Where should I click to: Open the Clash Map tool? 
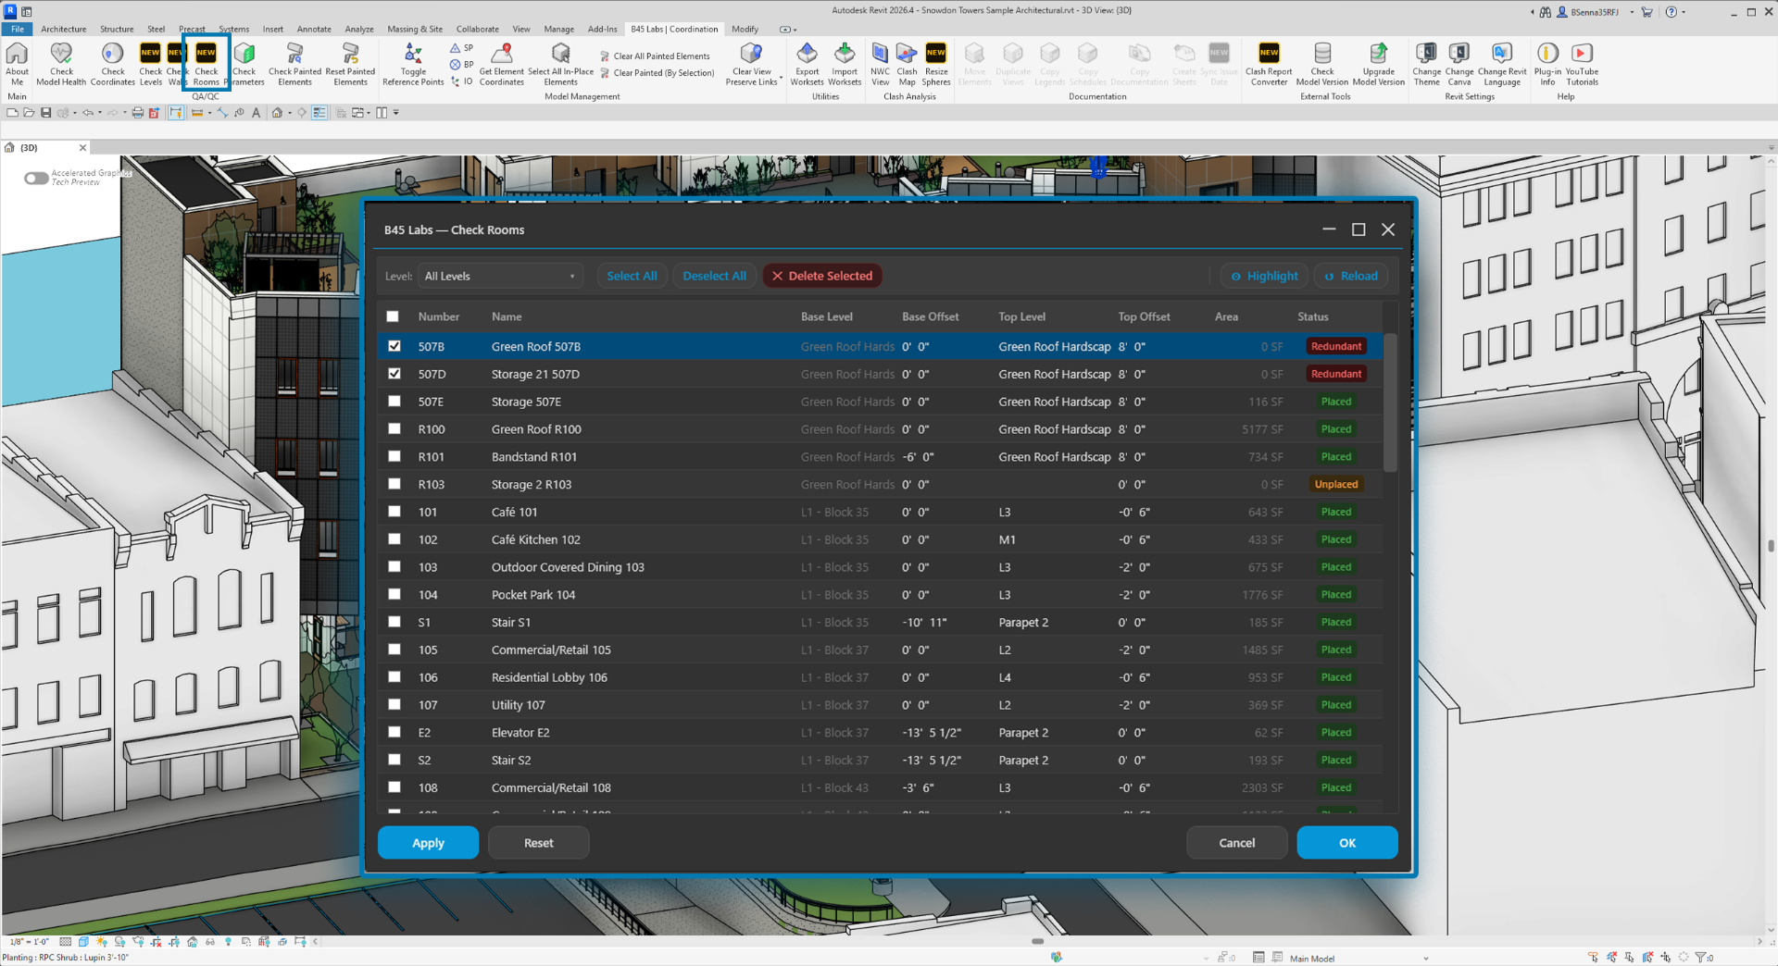907,64
